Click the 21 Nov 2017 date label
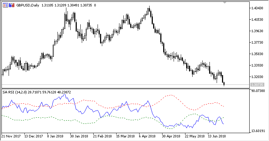This screenshot has height=141, width=269. [11, 136]
